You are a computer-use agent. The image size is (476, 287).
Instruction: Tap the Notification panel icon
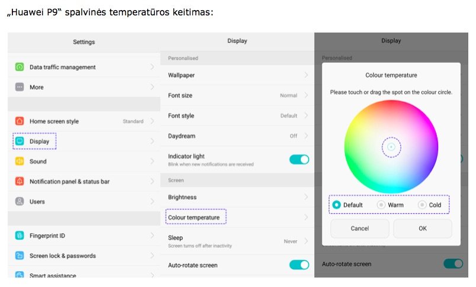(20, 182)
